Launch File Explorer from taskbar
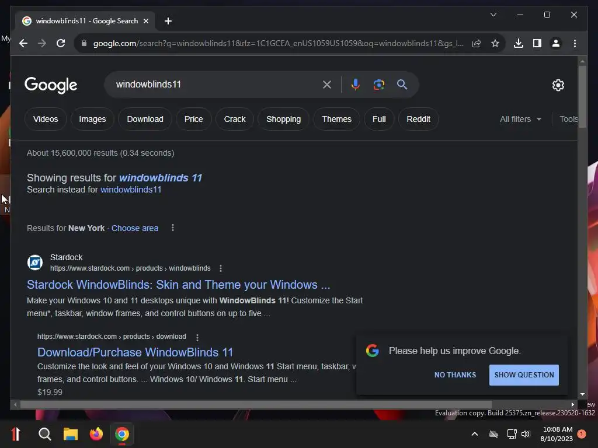Viewport: 598px width, 448px height. pyautogui.click(x=71, y=434)
